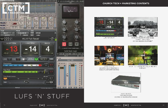The image size is (168, 108).
Task: Open the Master 1 track selector dropdown
Action: 6,33
